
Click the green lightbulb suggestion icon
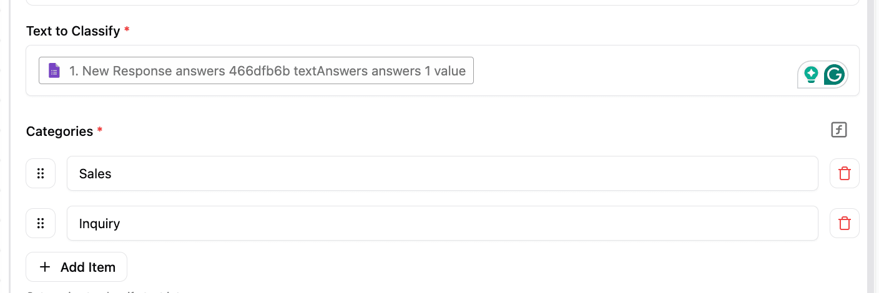tap(811, 75)
